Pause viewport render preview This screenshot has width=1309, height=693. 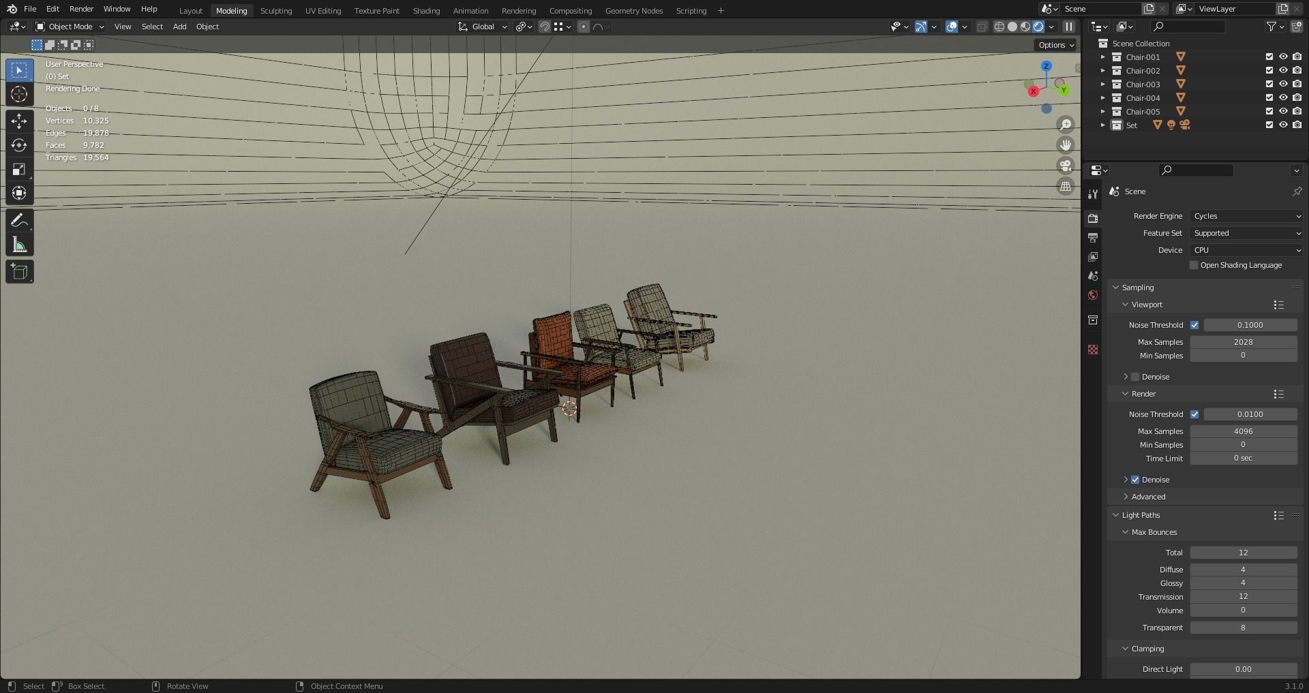[1069, 27]
